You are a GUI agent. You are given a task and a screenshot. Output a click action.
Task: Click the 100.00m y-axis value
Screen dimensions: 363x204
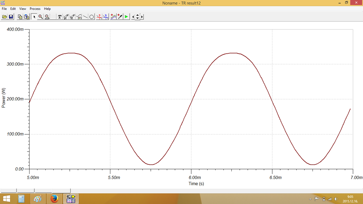click(15, 134)
